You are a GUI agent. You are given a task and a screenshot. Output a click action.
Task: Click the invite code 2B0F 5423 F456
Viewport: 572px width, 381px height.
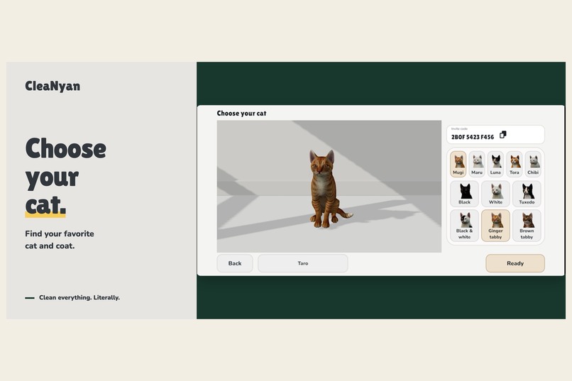[x=473, y=137]
